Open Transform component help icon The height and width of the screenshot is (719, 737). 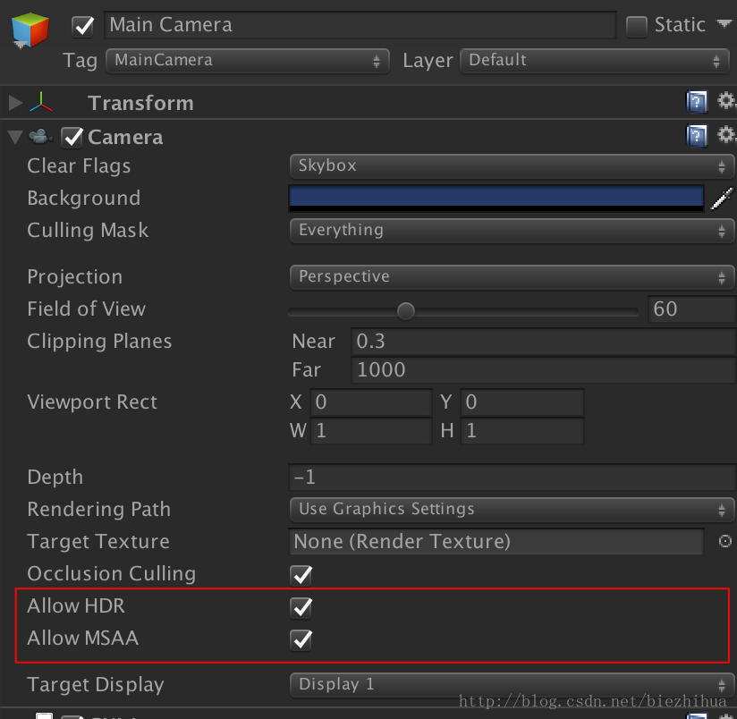(697, 102)
